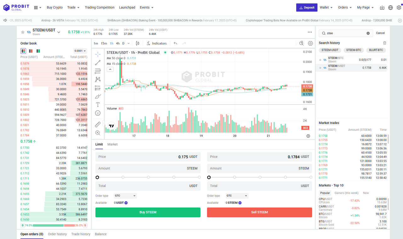
Task: Switch to the Market order tab
Action: click(x=112, y=144)
